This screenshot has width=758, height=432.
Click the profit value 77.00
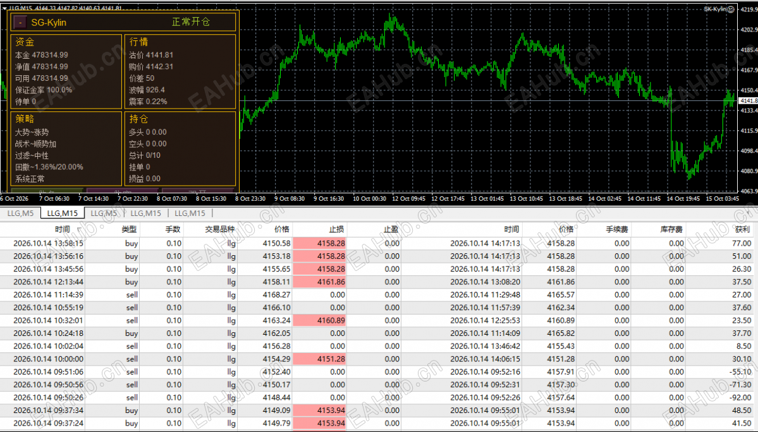pos(742,243)
